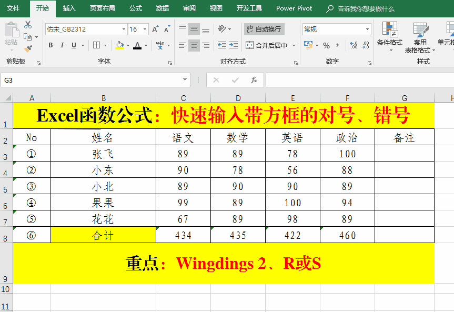
Task: Click 合并后居中 merge and center
Action: (267, 45)
